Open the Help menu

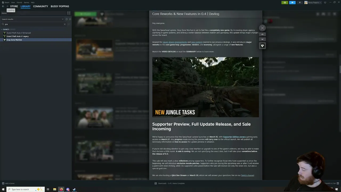coord(33,2)
